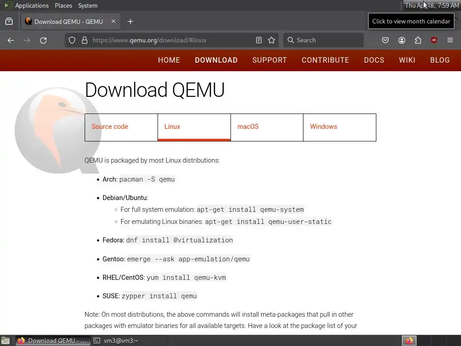Click emerge --ask app-emulation/qemu command
This screenshot has height=346, width=461.
[x=188, y=259]
